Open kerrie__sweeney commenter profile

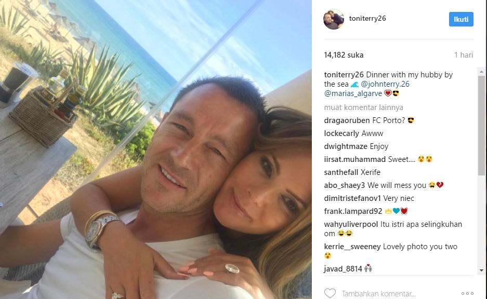[x=352, y=247]
